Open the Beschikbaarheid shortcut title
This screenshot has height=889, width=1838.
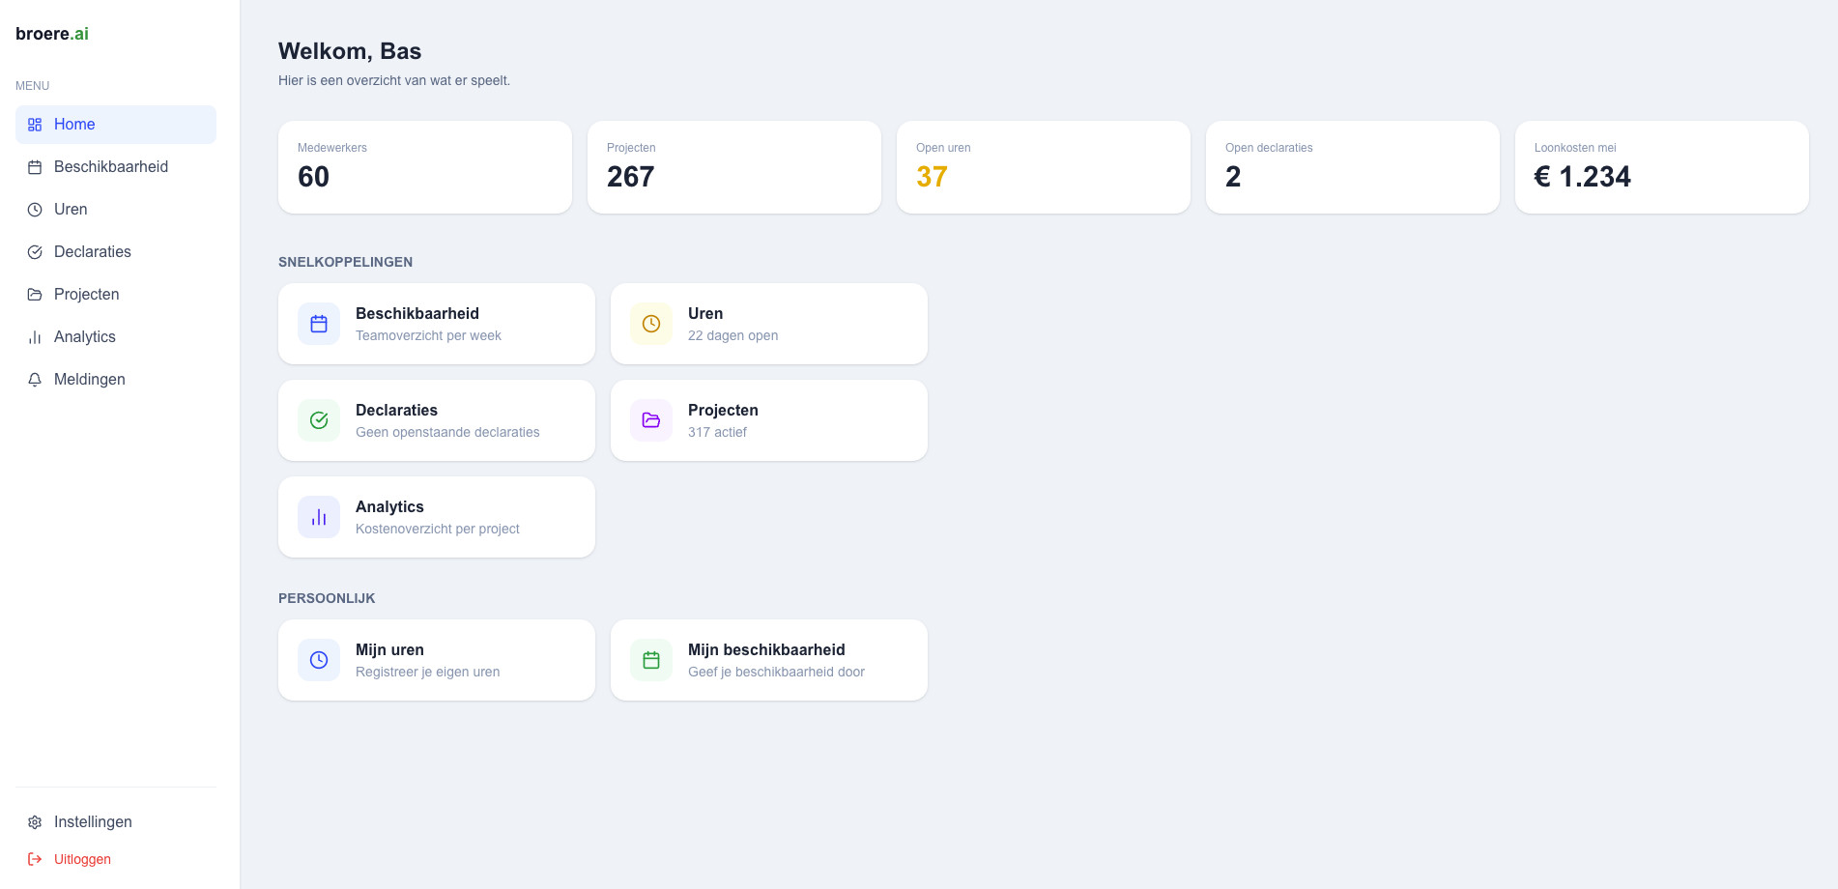(x=417, y=313)
